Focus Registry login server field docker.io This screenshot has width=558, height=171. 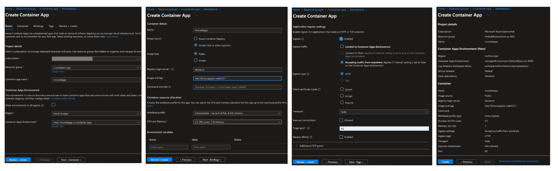pos(237,69)
